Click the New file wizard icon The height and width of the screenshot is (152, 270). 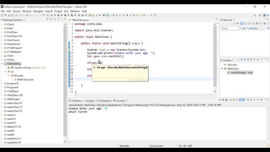2,15
